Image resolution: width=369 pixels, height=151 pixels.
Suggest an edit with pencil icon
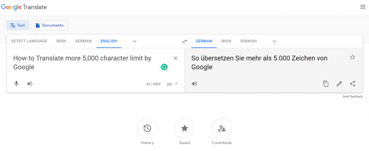pos(339,84)
